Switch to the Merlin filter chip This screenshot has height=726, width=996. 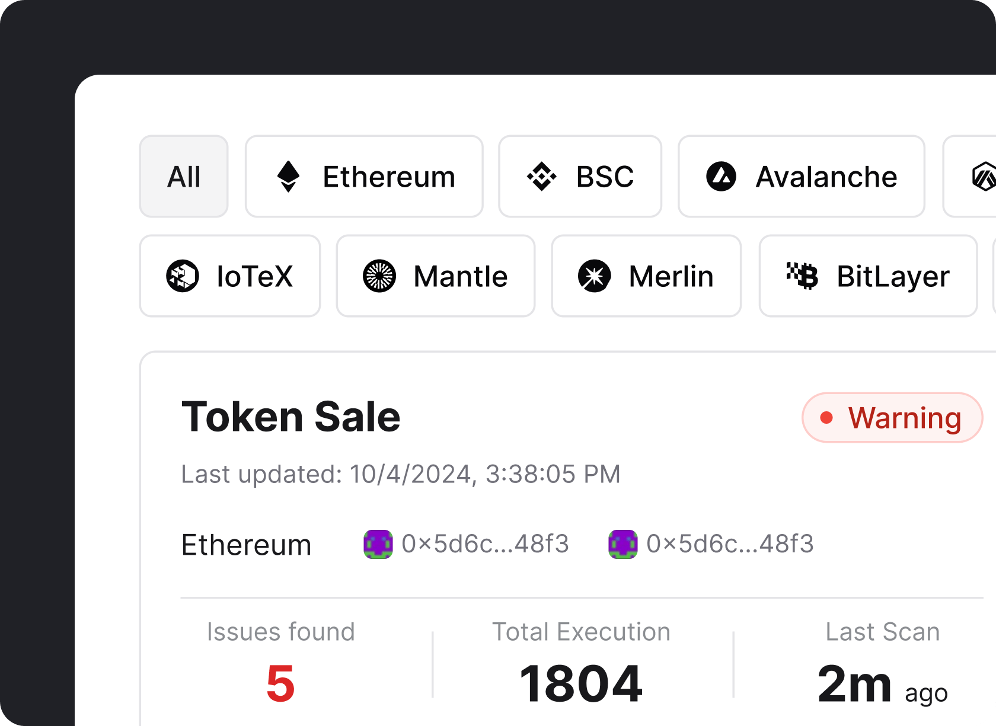[646, 276]
